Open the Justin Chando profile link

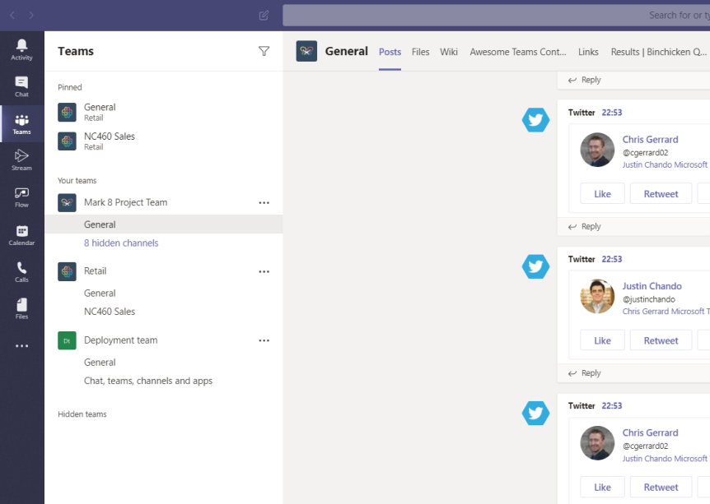click(652, 286)
